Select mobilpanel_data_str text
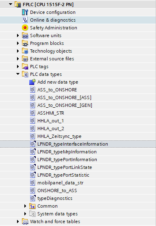 tap(60, 183)
